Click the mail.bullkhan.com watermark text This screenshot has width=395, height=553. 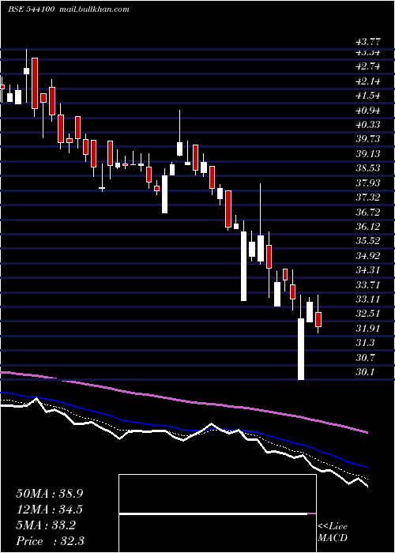(94, 9)
